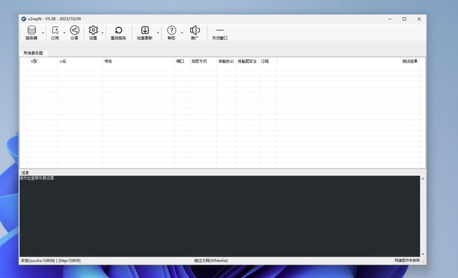458x278 pixels.
Task: Click the 加密方式 column header
Action: (x=203, y=61)
